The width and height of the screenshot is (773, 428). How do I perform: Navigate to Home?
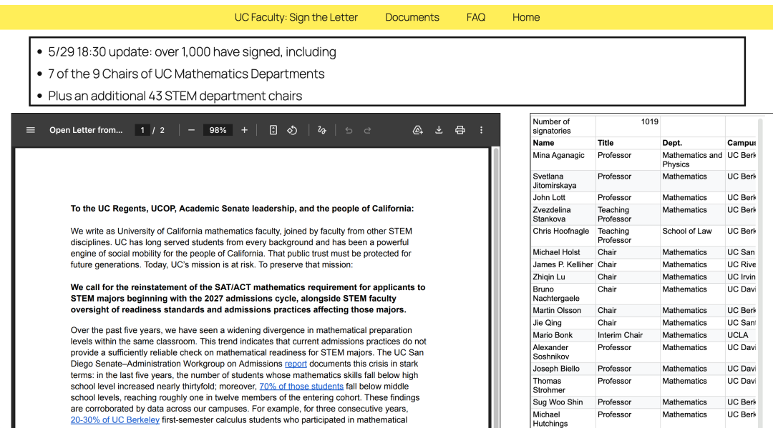[x=526, y=17]
